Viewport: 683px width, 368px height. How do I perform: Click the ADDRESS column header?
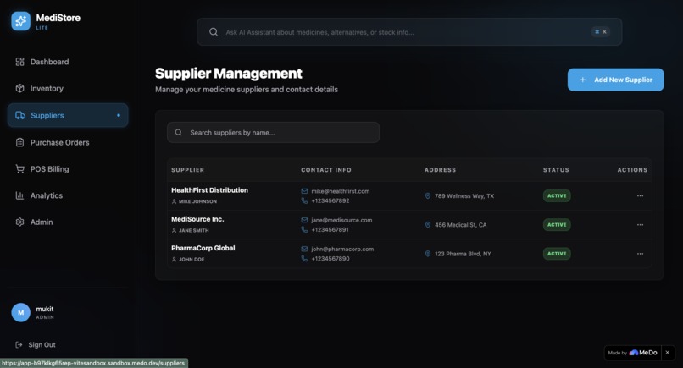441,170
